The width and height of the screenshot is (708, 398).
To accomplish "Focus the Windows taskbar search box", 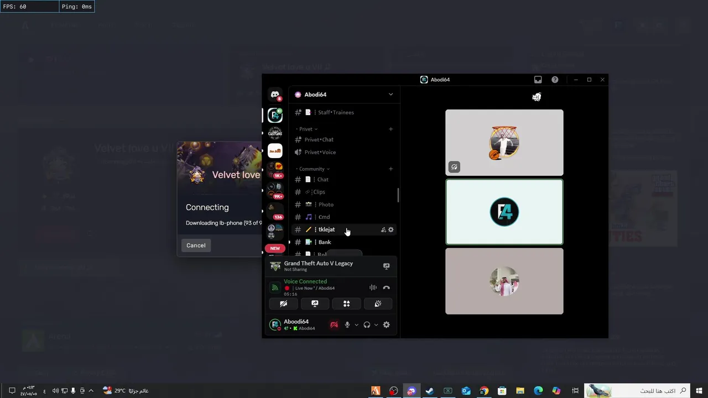I will 638,391.
